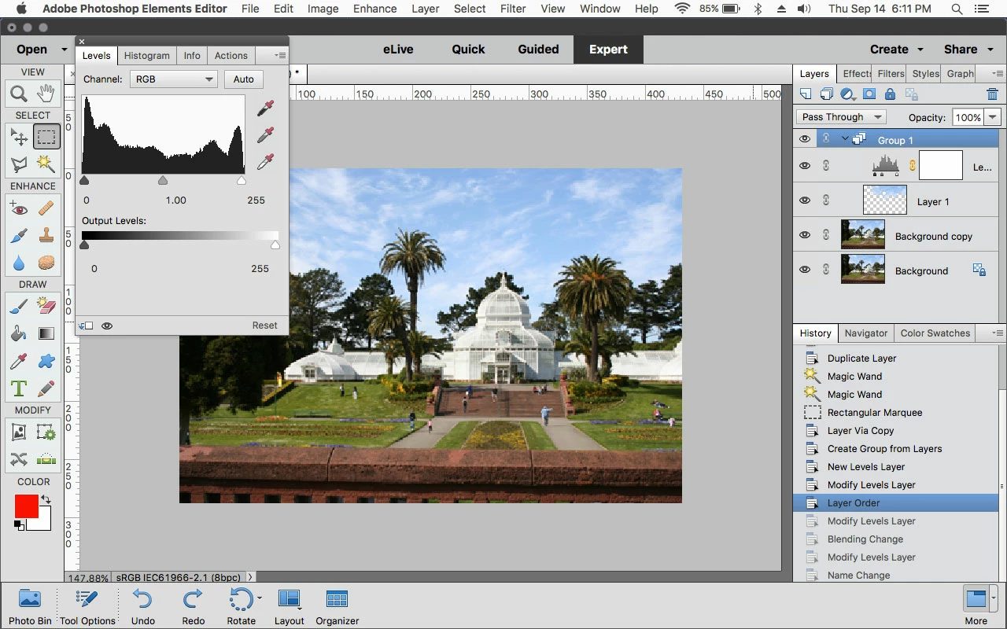The height and width of the screenshot is (629, 1007).
Task: Toggle Background layer eye icon
Action: pos(804,270)
